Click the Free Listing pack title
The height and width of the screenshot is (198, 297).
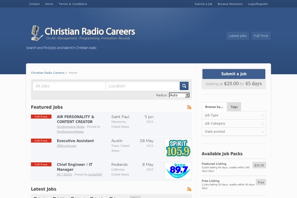(210, 181)
